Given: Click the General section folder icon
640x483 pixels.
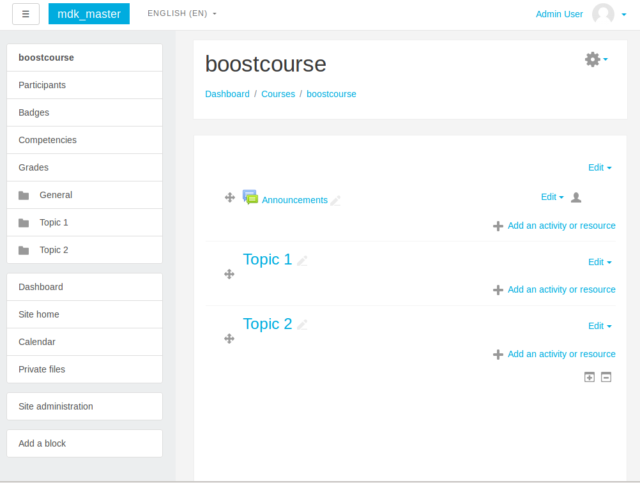Looking at the screenshot, I should (x=24, y=195).
